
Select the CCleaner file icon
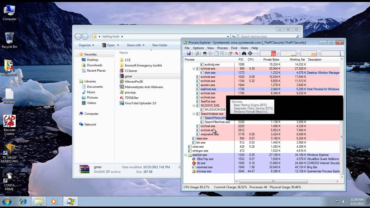click(122, 71)
